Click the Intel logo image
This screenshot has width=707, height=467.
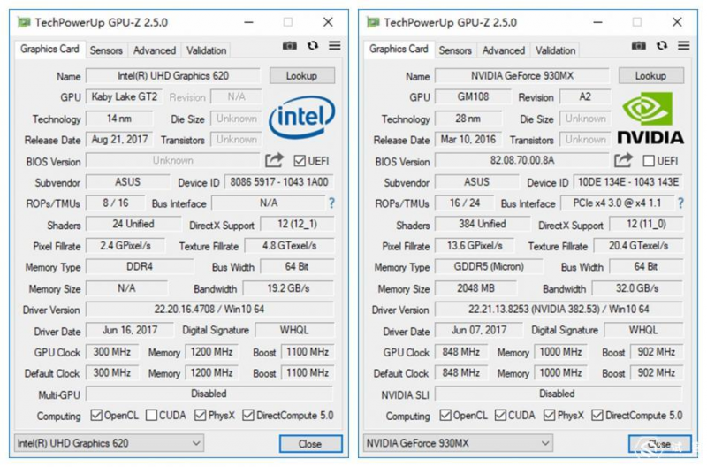pyautogui.click(x=302, y=118)
